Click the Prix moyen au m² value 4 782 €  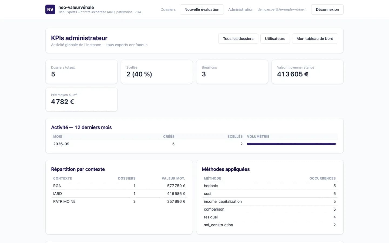62,102
